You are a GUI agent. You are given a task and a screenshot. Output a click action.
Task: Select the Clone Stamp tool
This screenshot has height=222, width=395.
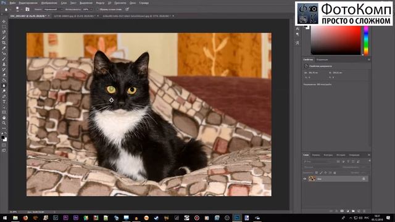click(4, 64)
